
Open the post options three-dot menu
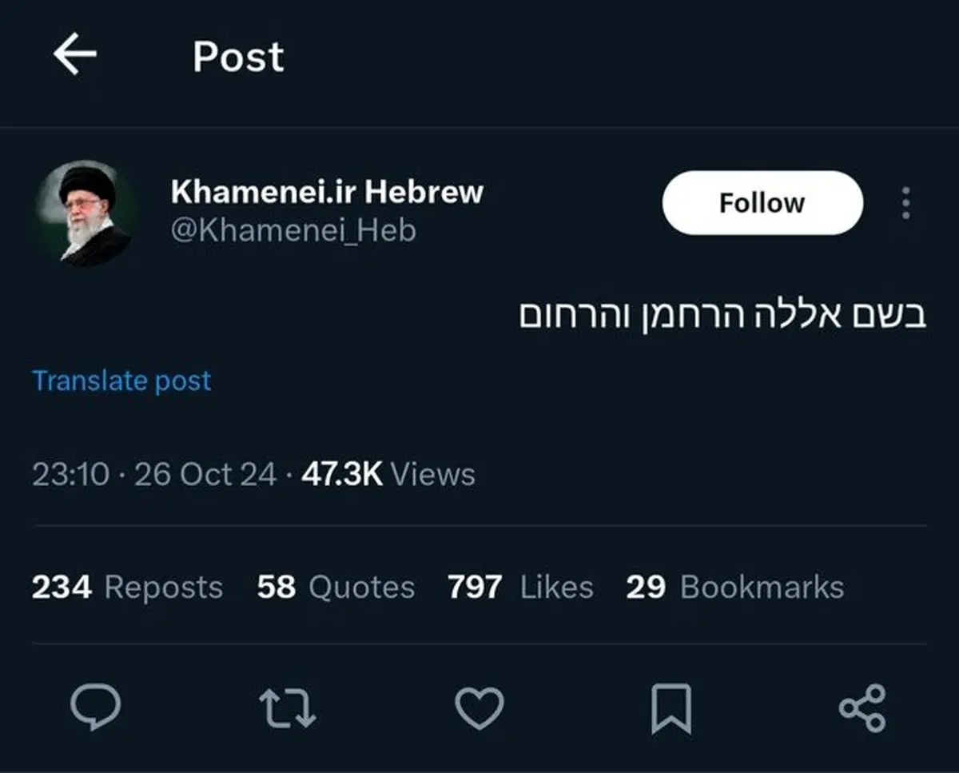tap(905, 204)
